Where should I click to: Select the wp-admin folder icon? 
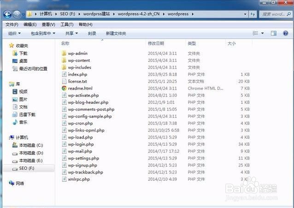pos(64,53)
